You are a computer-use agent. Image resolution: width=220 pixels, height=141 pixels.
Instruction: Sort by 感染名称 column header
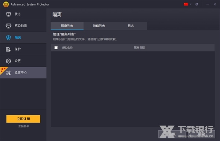pos(67,48)
